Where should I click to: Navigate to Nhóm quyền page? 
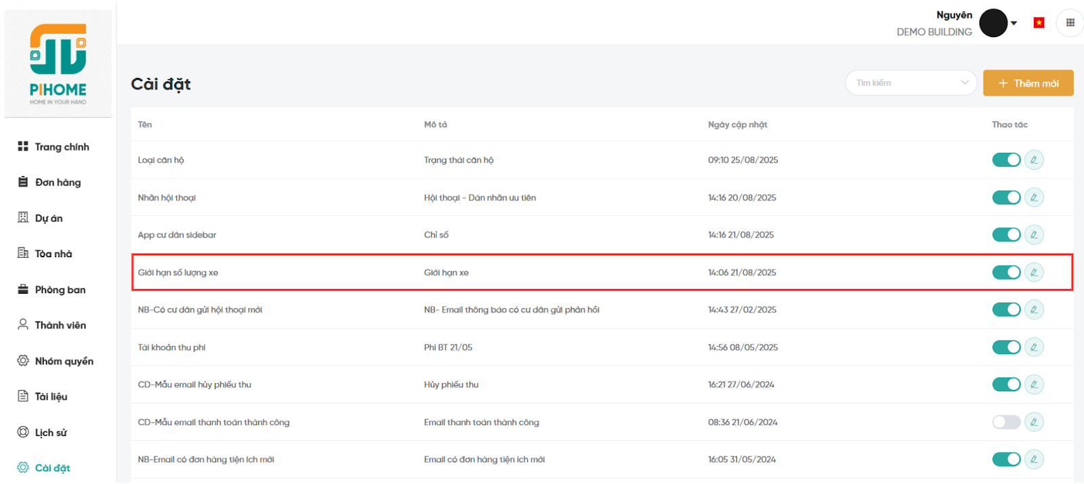pyautogui.click(x=64, y=361)
